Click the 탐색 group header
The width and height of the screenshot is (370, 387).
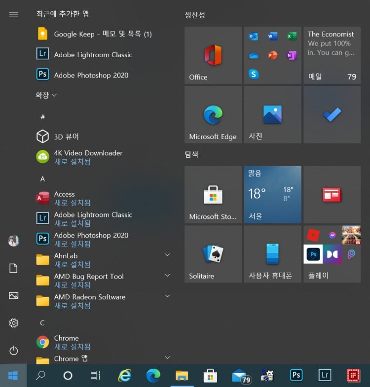(191, 154)
